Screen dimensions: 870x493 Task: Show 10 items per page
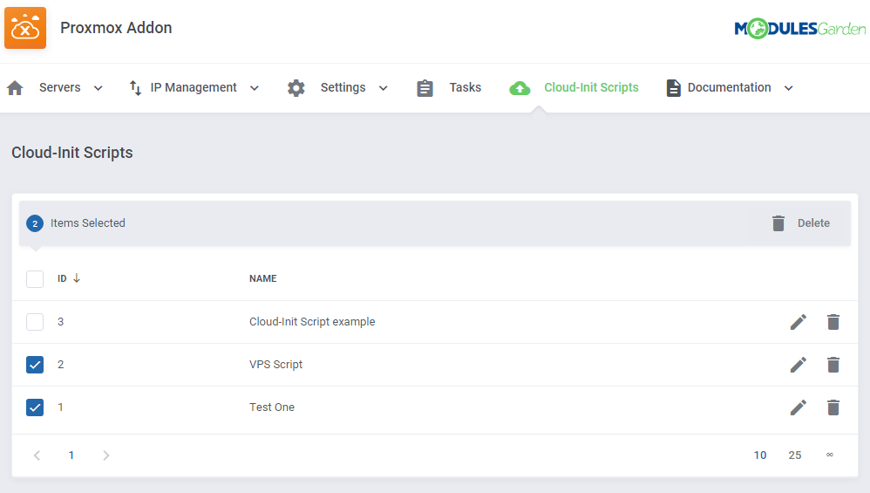pyautogui.click(x=760, y=455)
